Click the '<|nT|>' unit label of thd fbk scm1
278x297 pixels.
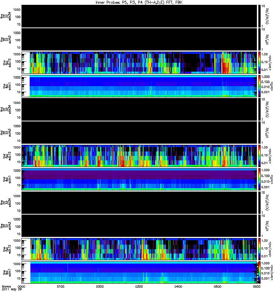tap(272, 179)
